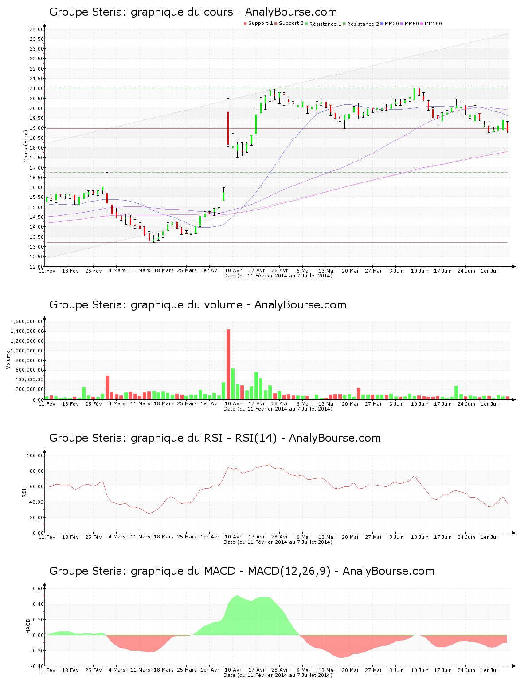Select the Résistance 2 legend label
The height and width of the screenshot is (688, 532).
[x=363, y=24]
